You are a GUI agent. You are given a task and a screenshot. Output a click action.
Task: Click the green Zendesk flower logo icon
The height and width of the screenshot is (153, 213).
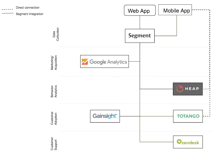click(179, 142)
